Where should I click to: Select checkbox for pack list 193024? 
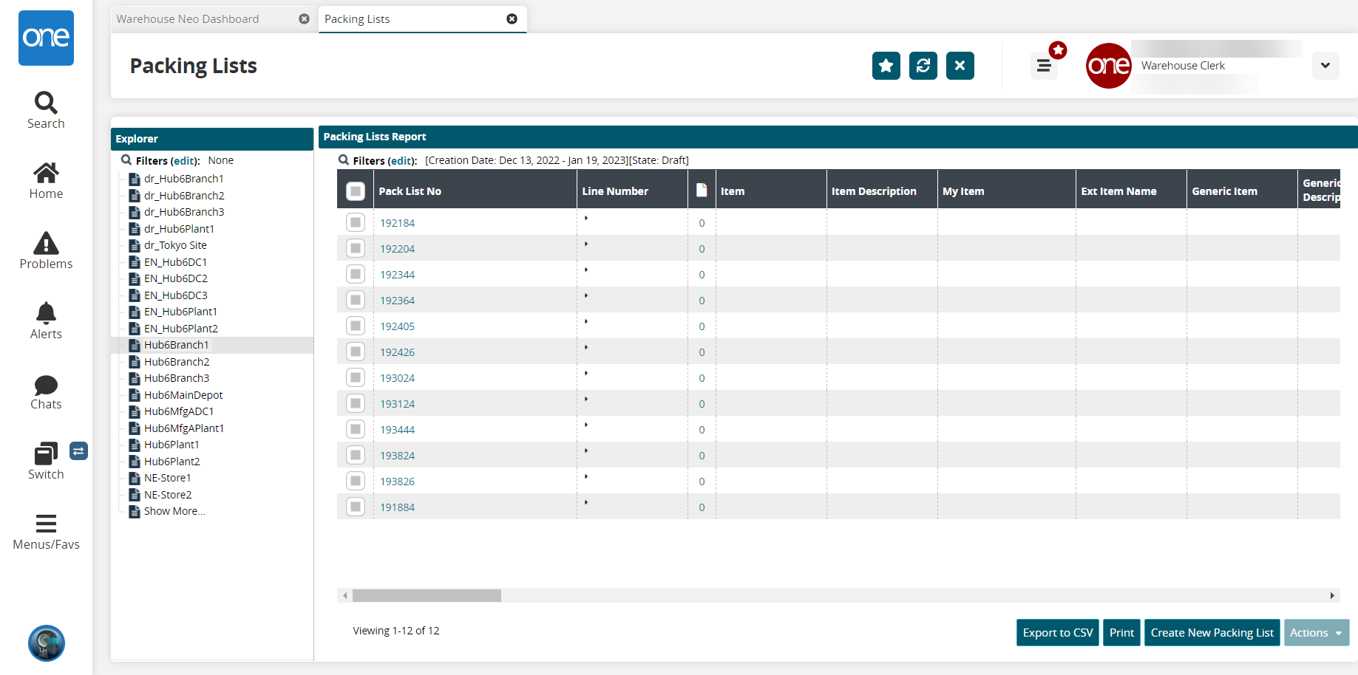(x=356, y=377)
